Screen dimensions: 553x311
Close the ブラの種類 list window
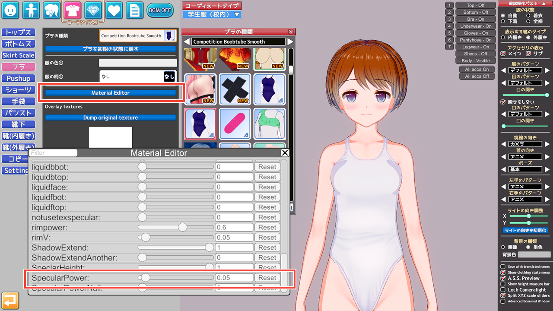click(291, 32)
